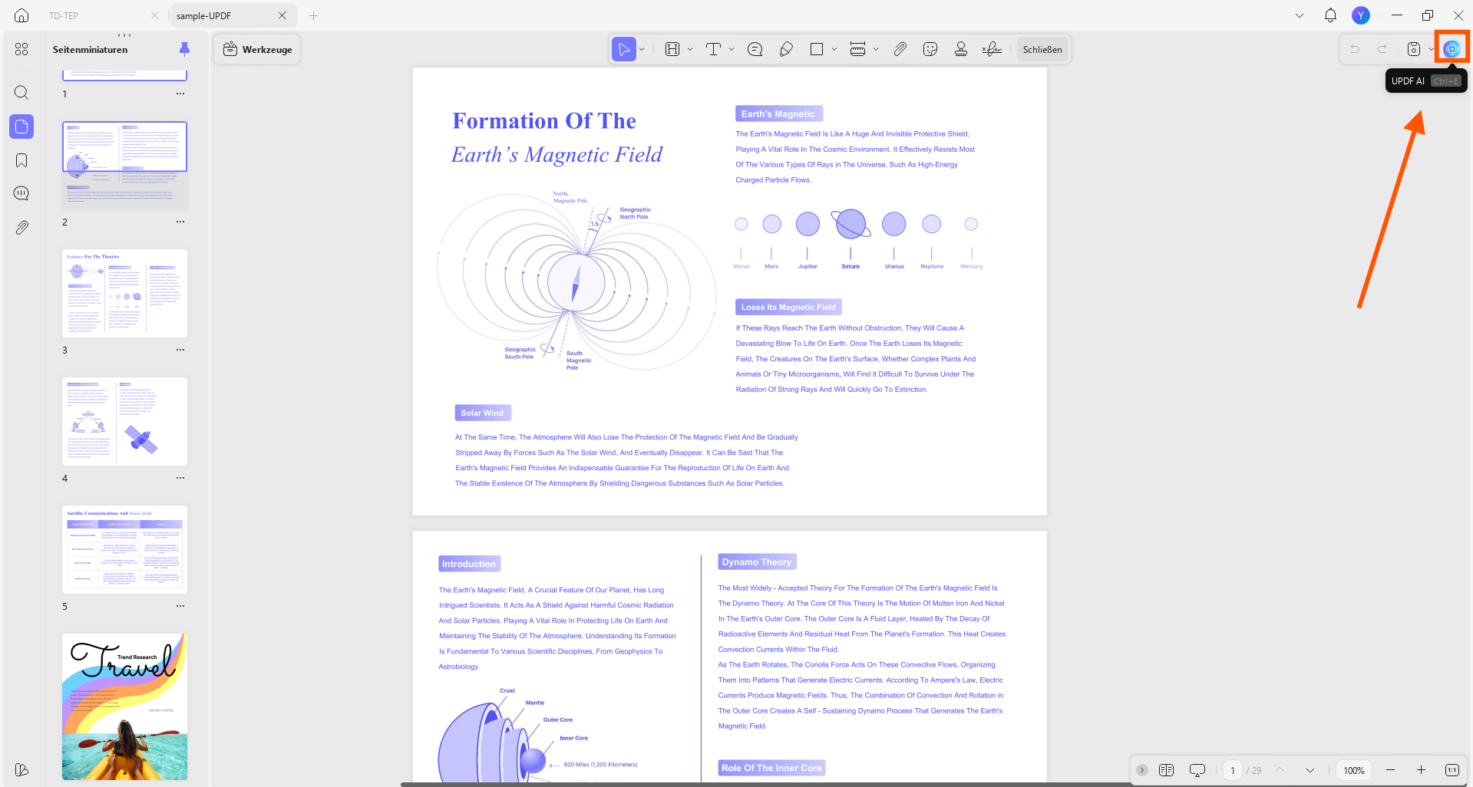Add a sticky note comment
Screen dimensions: 1473x787
[x=755, y=49]
